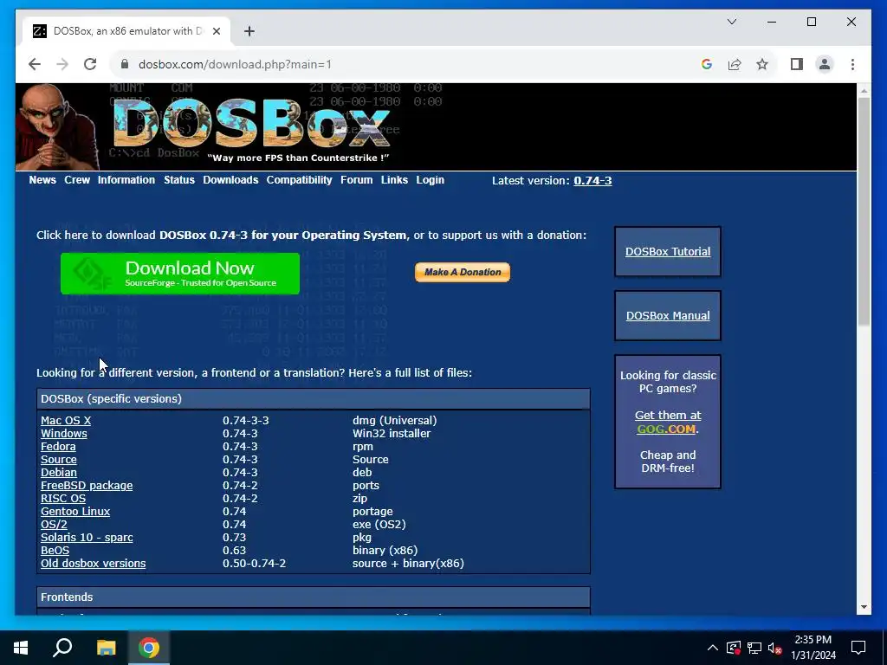Open the Crew page
Screen dimensions: 887x665
coord(77,180)
